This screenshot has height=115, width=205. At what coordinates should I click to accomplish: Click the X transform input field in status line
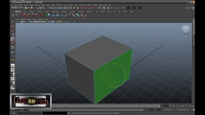128,8
